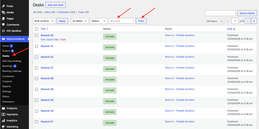This screenshot has height=129, width=259.
Task: Click the WS Sandbox arrows icon
Action: [3, 31]
